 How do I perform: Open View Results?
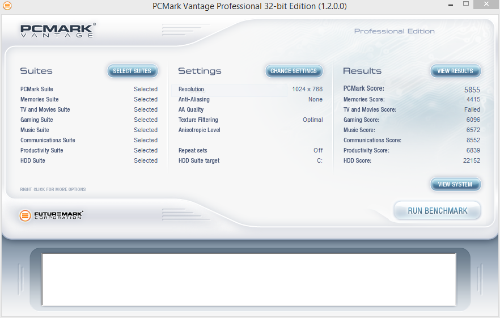(x=455, y=71)
